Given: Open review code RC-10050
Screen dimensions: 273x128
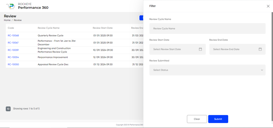Looking at the screenshot, I should (x=13, y=64).
